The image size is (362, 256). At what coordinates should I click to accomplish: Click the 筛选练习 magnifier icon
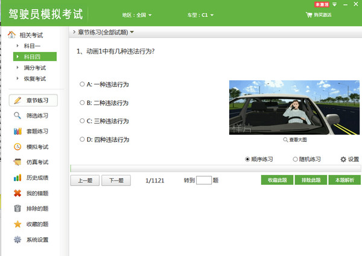tap(17, 115)
